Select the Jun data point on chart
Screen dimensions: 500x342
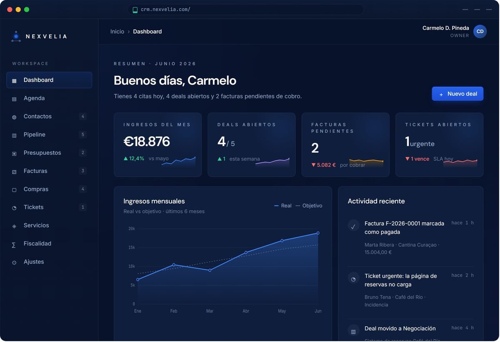coord(318,233)
